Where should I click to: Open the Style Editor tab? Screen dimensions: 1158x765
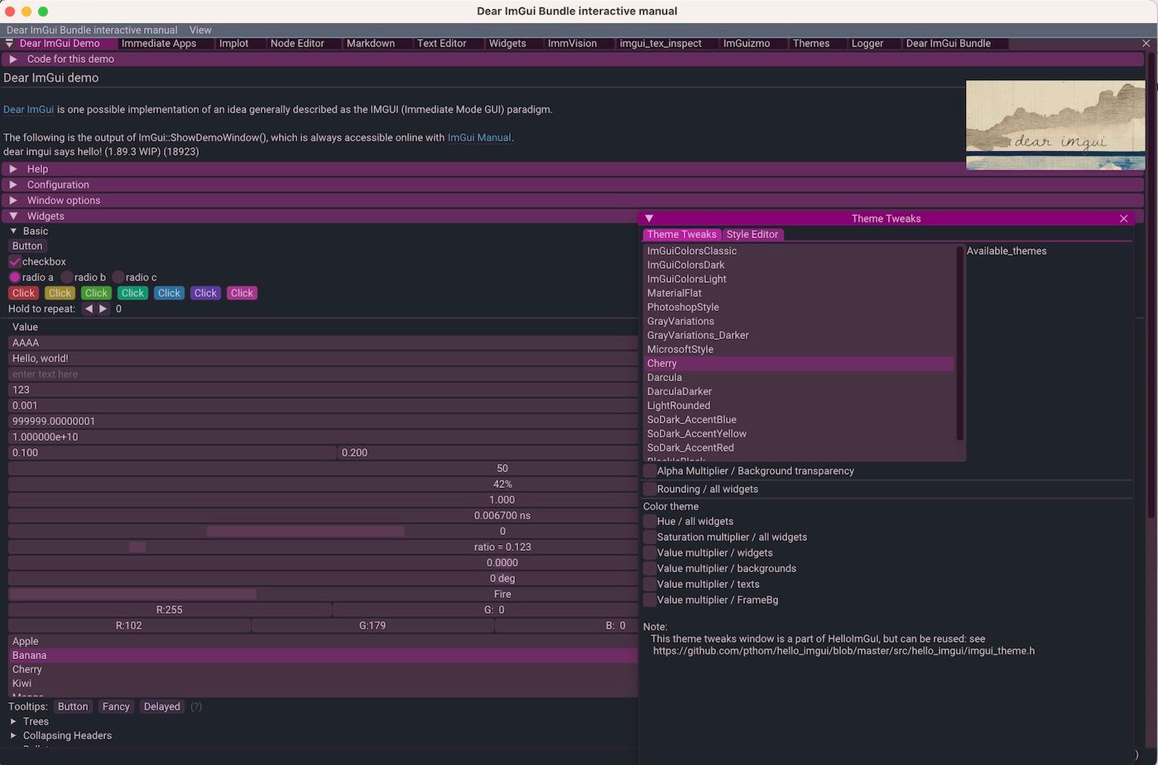point(752,234)
